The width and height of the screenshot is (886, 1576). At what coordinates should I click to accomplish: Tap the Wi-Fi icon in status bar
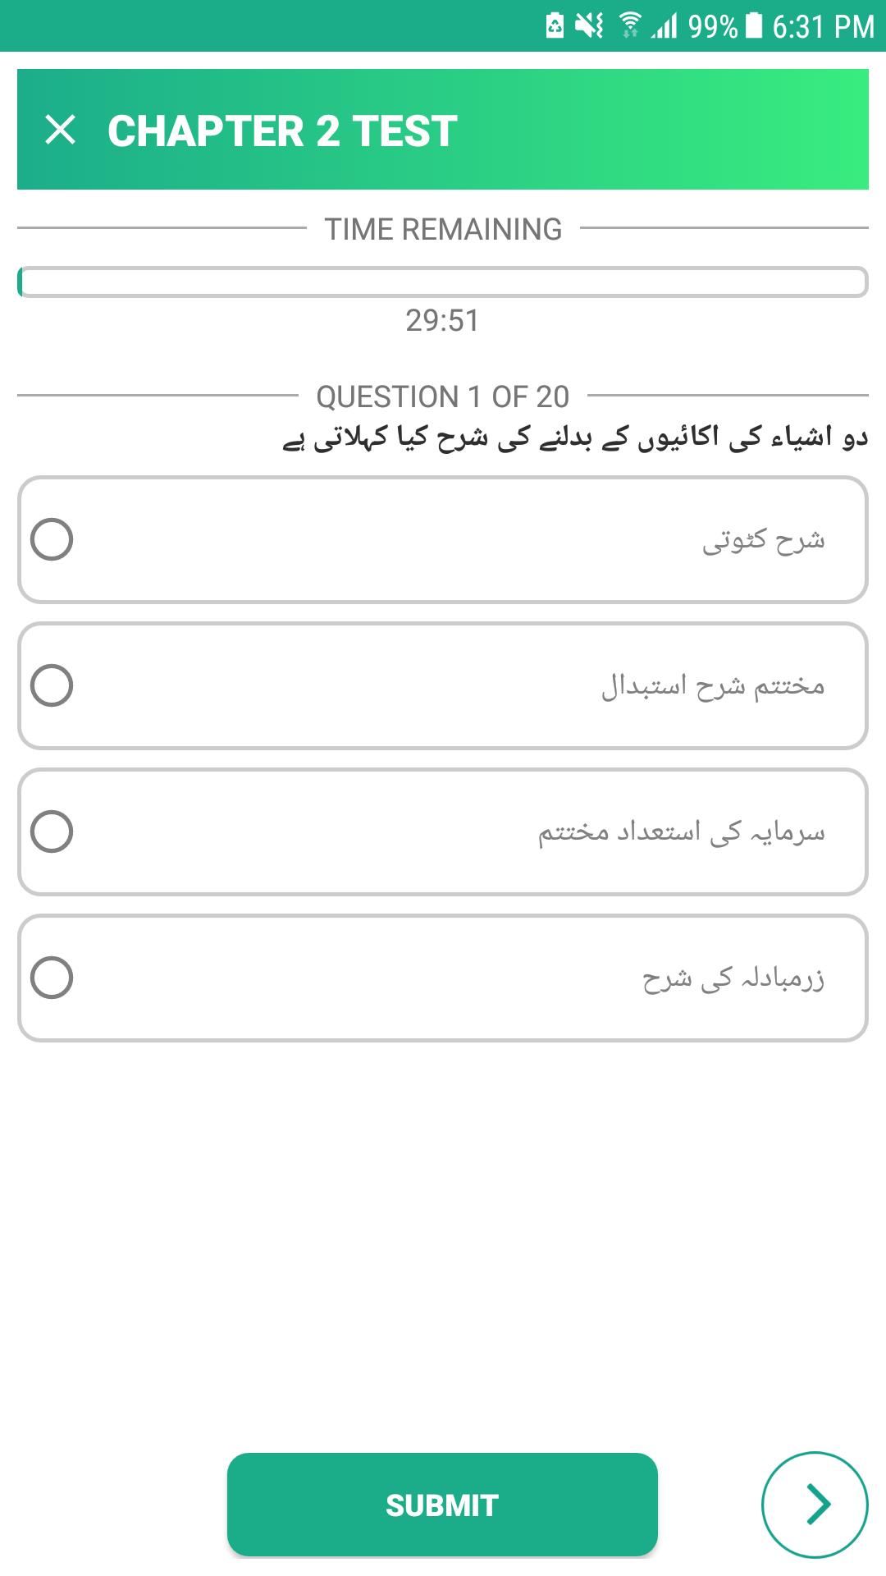coord(630,25)
